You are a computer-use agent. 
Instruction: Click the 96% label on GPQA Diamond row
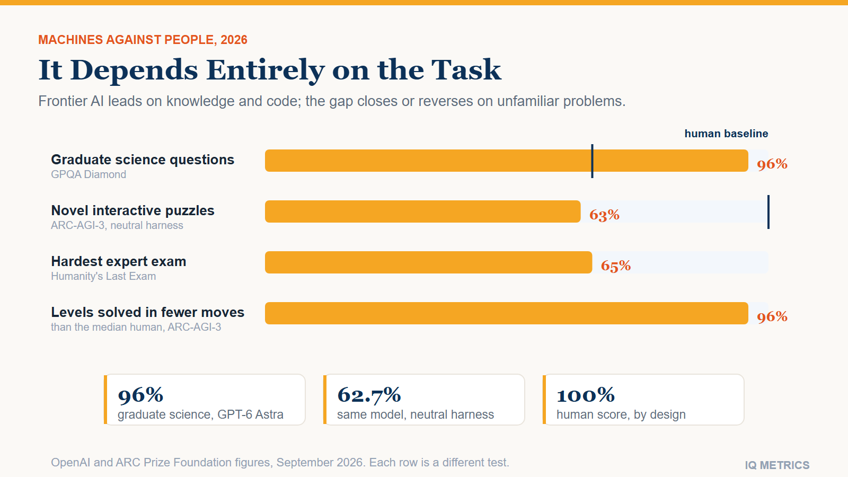click(772, 164)
